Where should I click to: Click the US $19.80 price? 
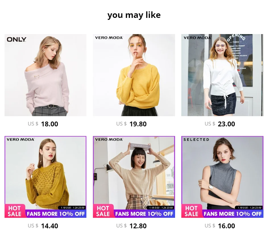coord(131,124)
